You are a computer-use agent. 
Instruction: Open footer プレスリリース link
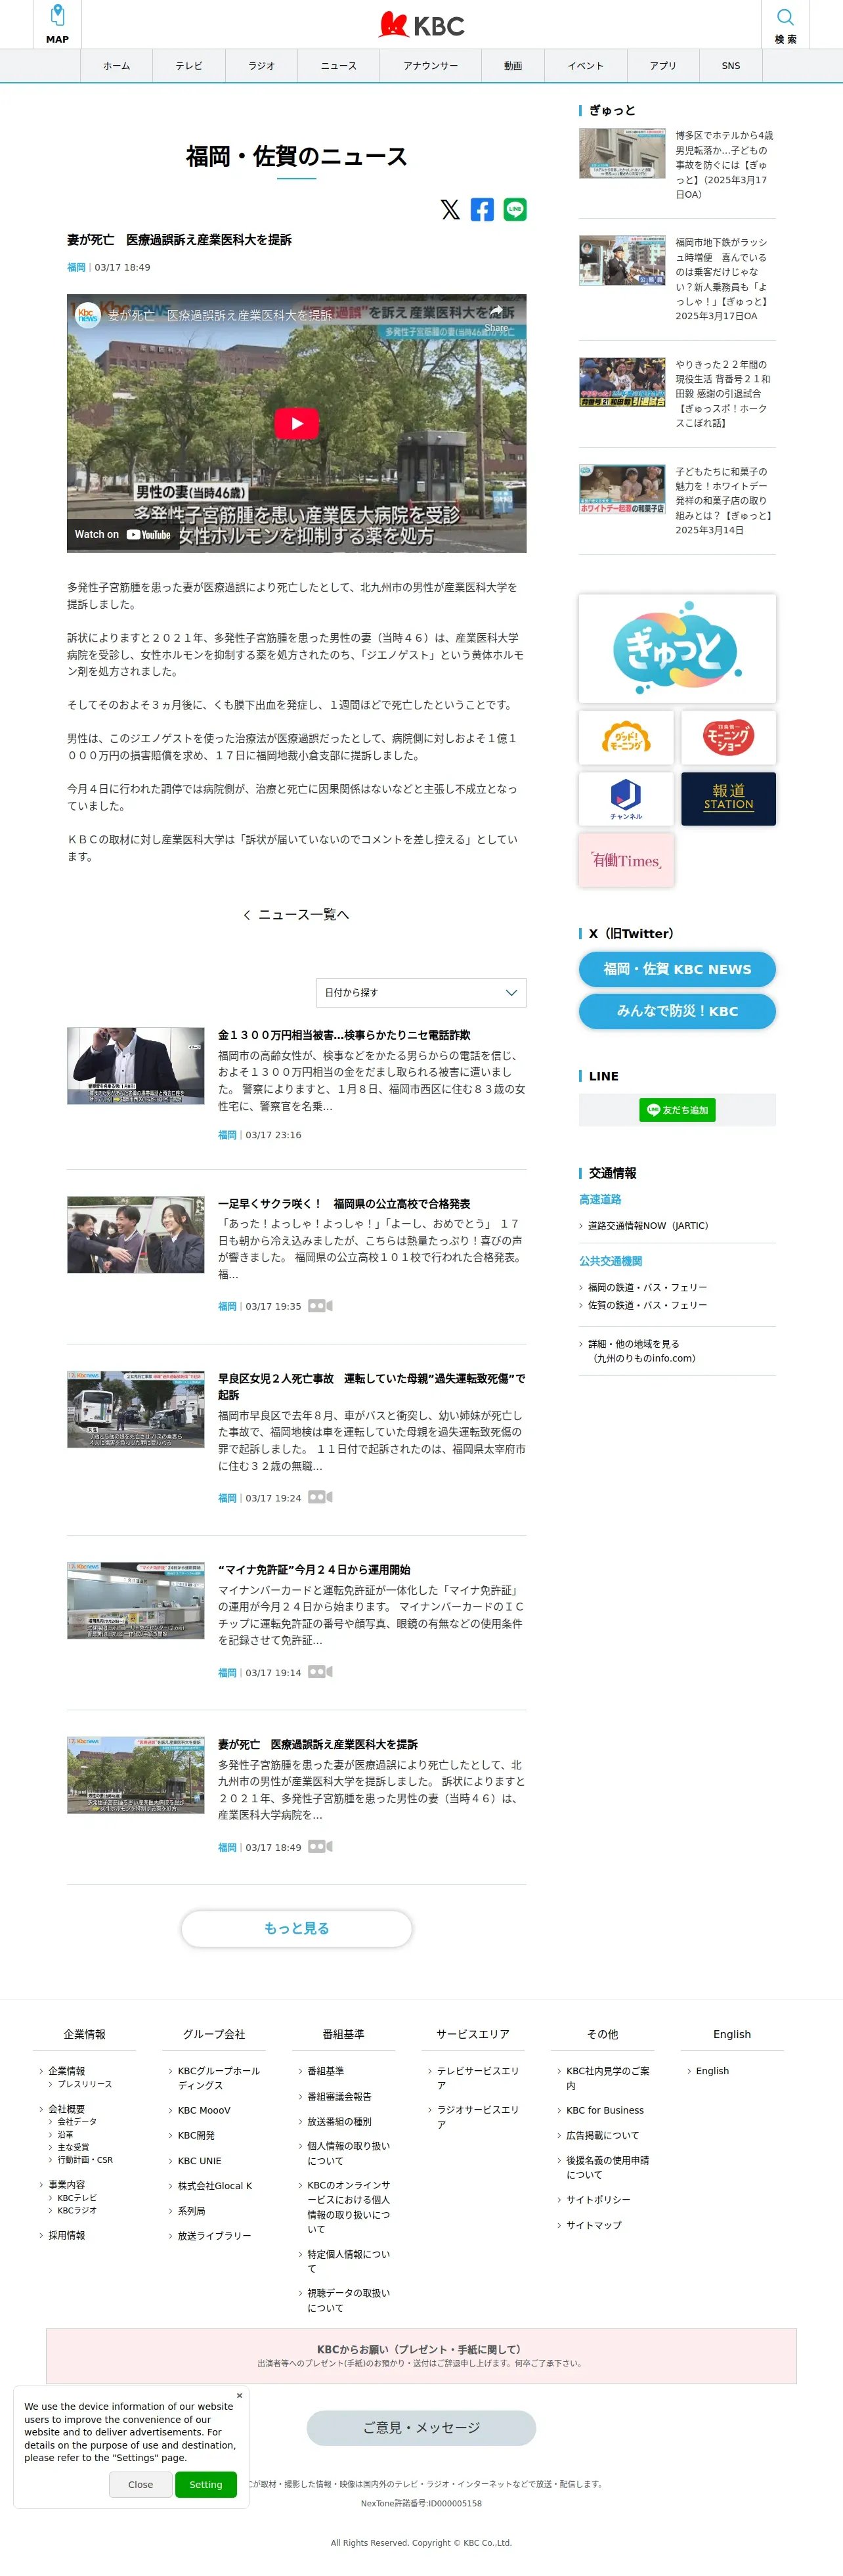point(85,2084)
